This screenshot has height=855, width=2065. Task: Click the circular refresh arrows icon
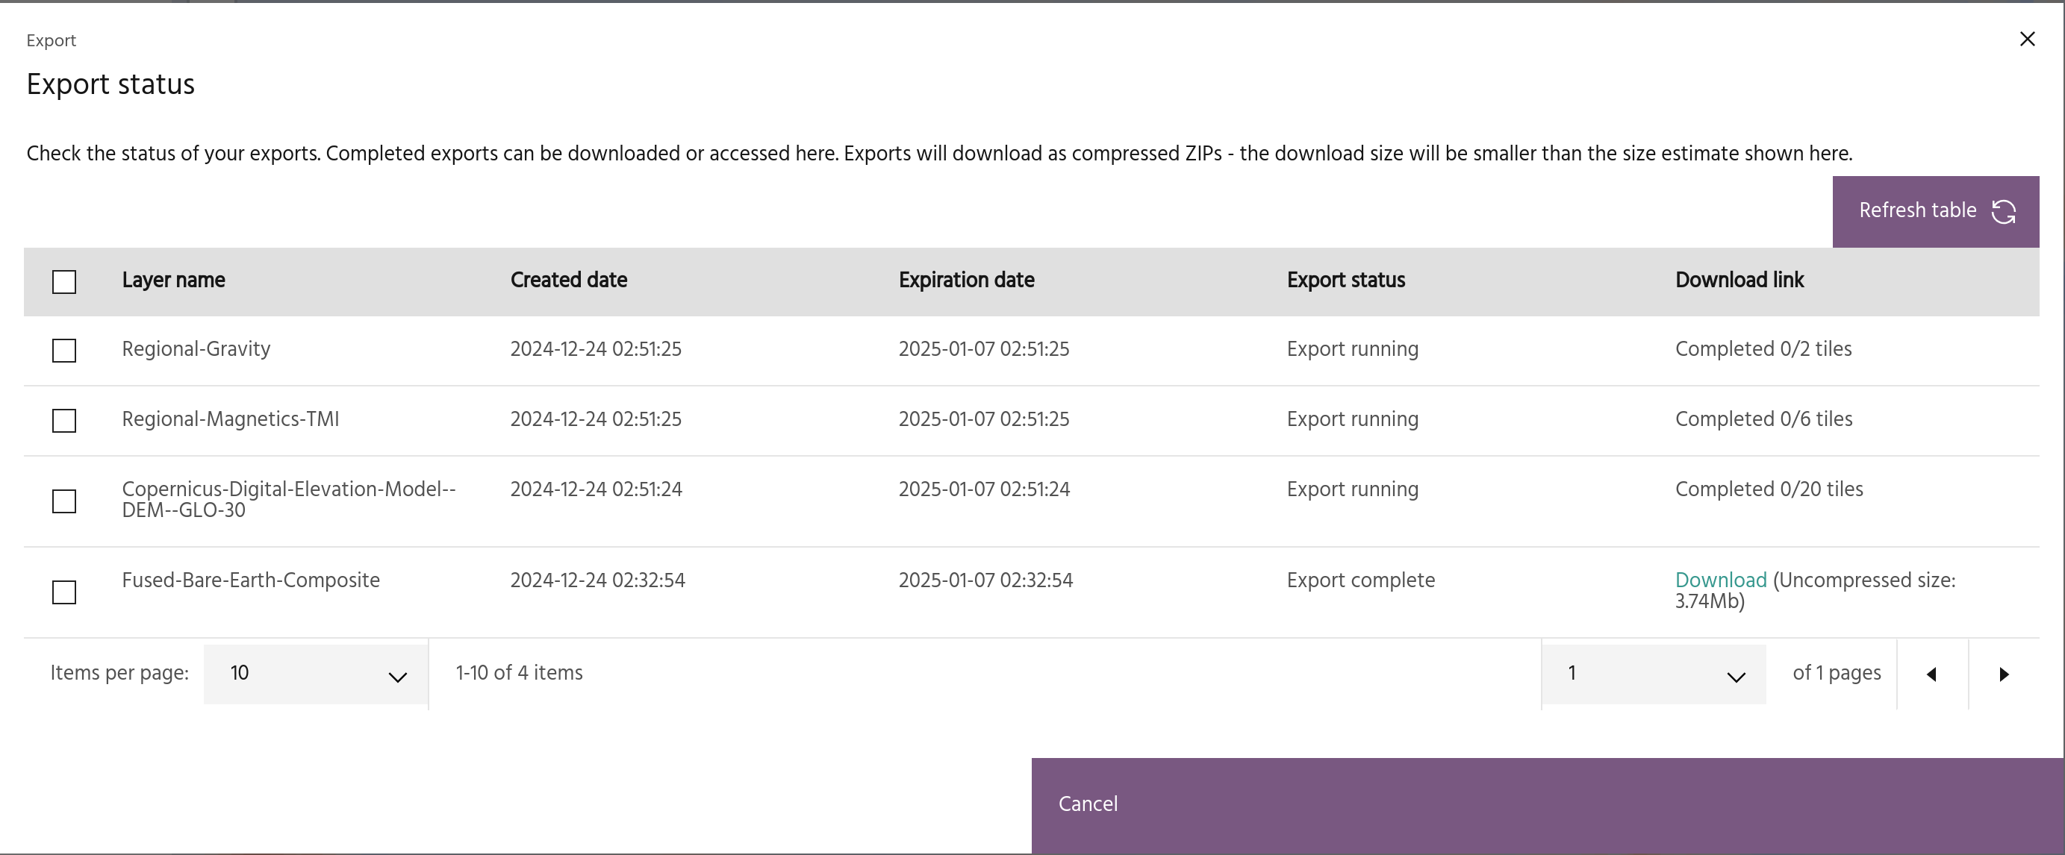pos(2003,212)
